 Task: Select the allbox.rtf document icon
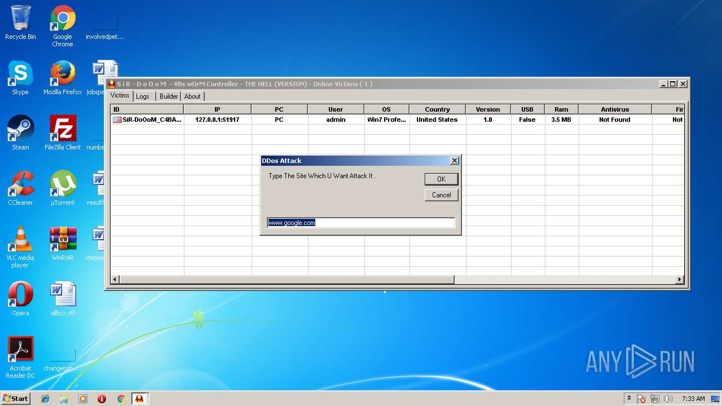(63, 299)
